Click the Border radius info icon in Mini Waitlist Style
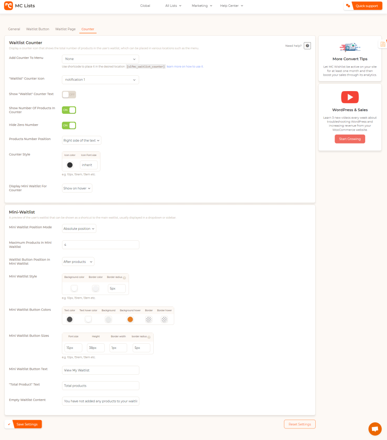The height and width of the screenshot is (440, 387). click(x=125, y=278)
